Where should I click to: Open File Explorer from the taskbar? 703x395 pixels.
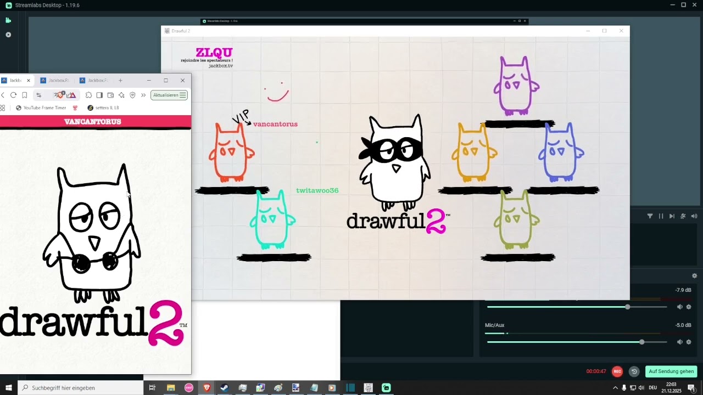click(x=171, y=388)
